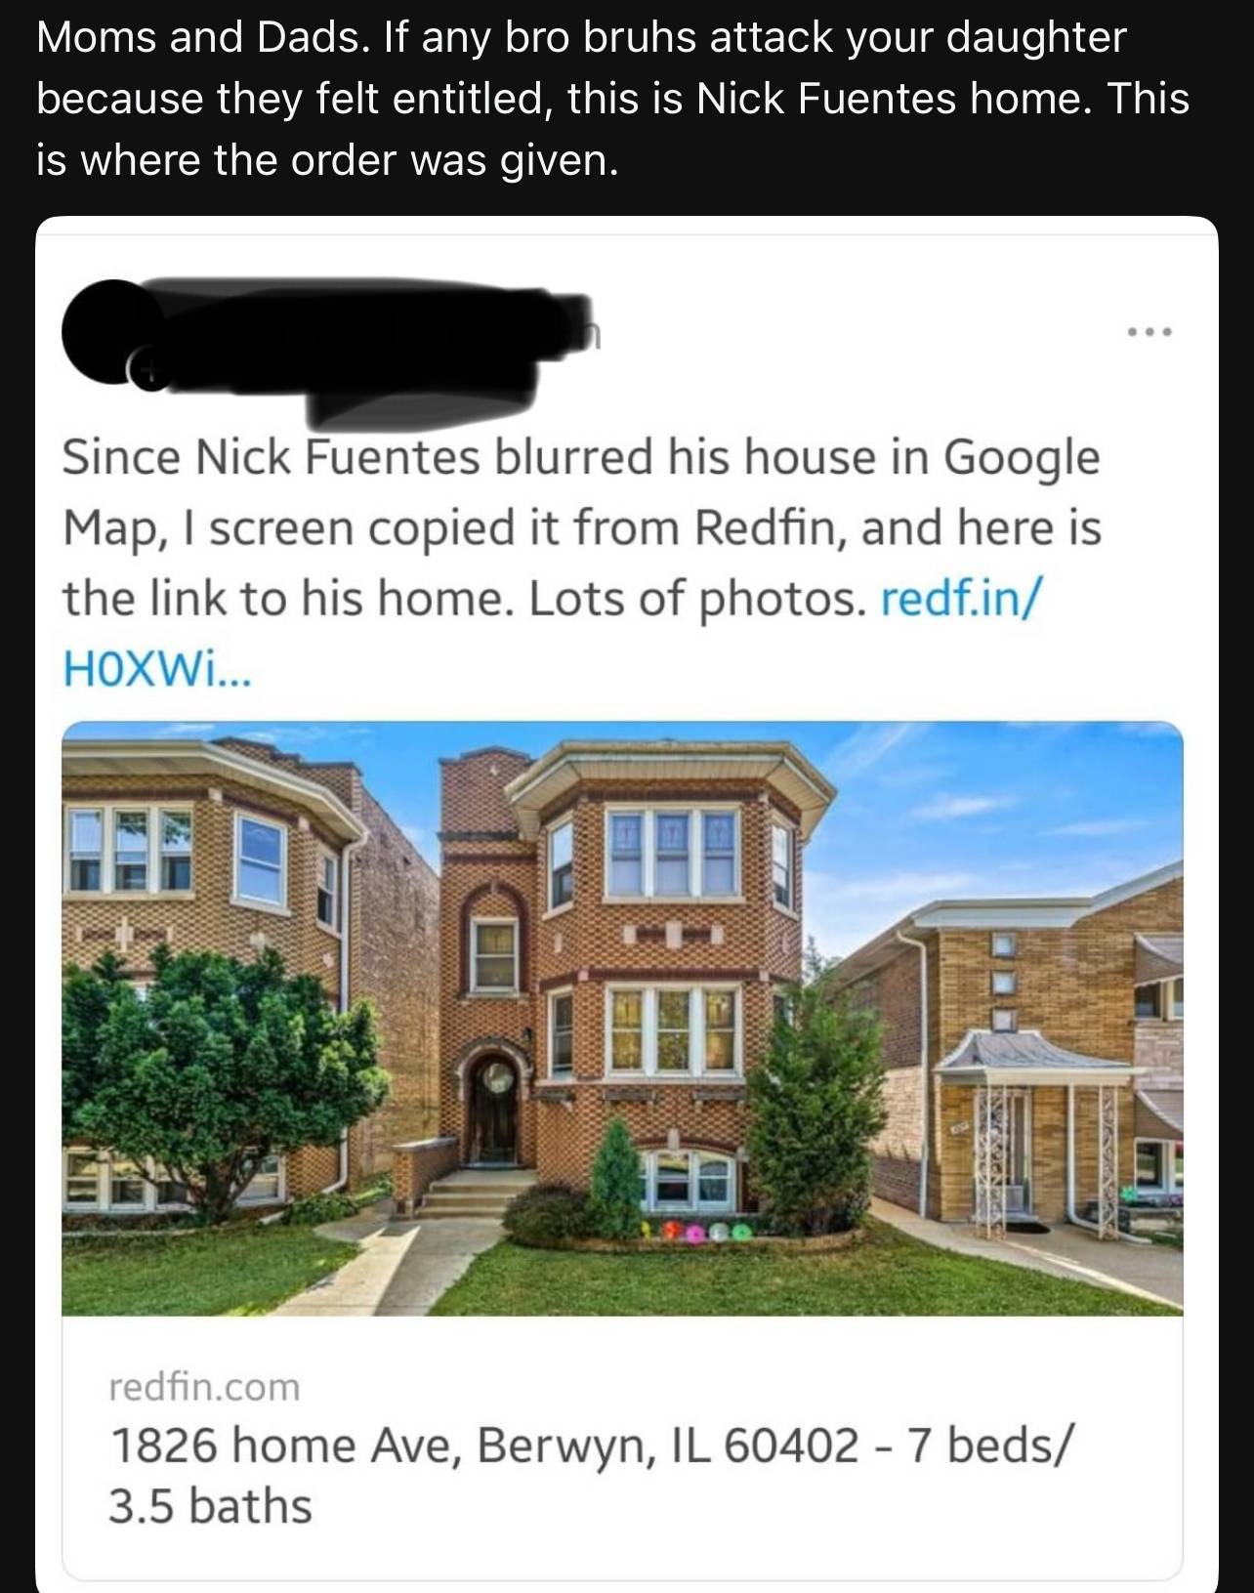
Task: Open the redf.in shortened link
Action: pos(961,599)
